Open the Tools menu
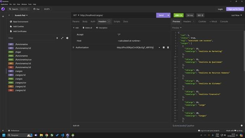The width and height of the screenshot is (245, 138). [x=30, y=4]
